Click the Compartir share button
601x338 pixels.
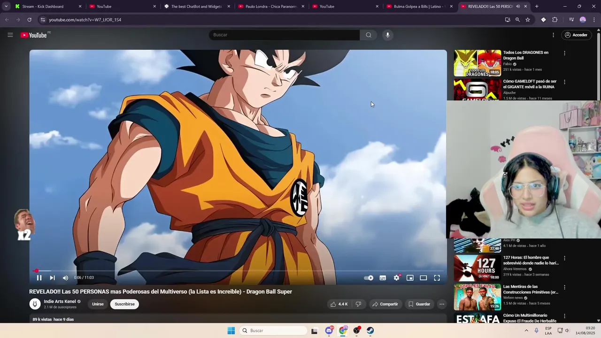[385, 304]
